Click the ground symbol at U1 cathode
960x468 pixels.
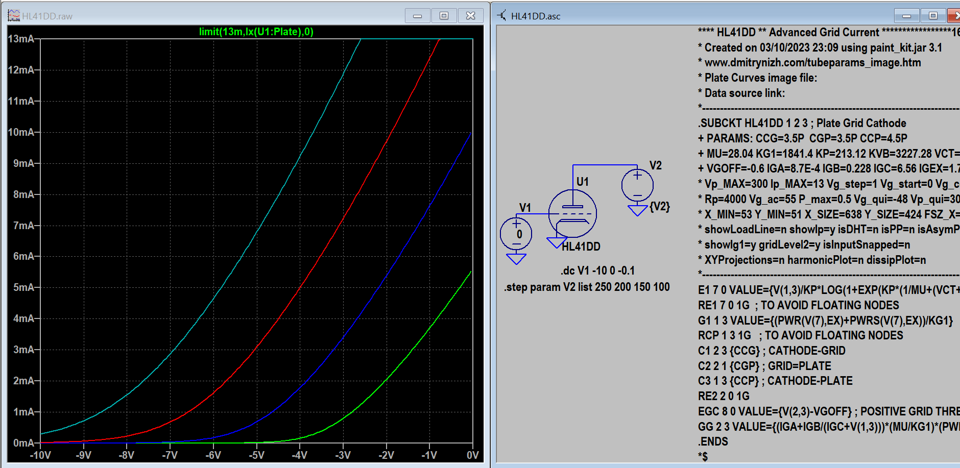pyautogui.click(x=557, y=242)
